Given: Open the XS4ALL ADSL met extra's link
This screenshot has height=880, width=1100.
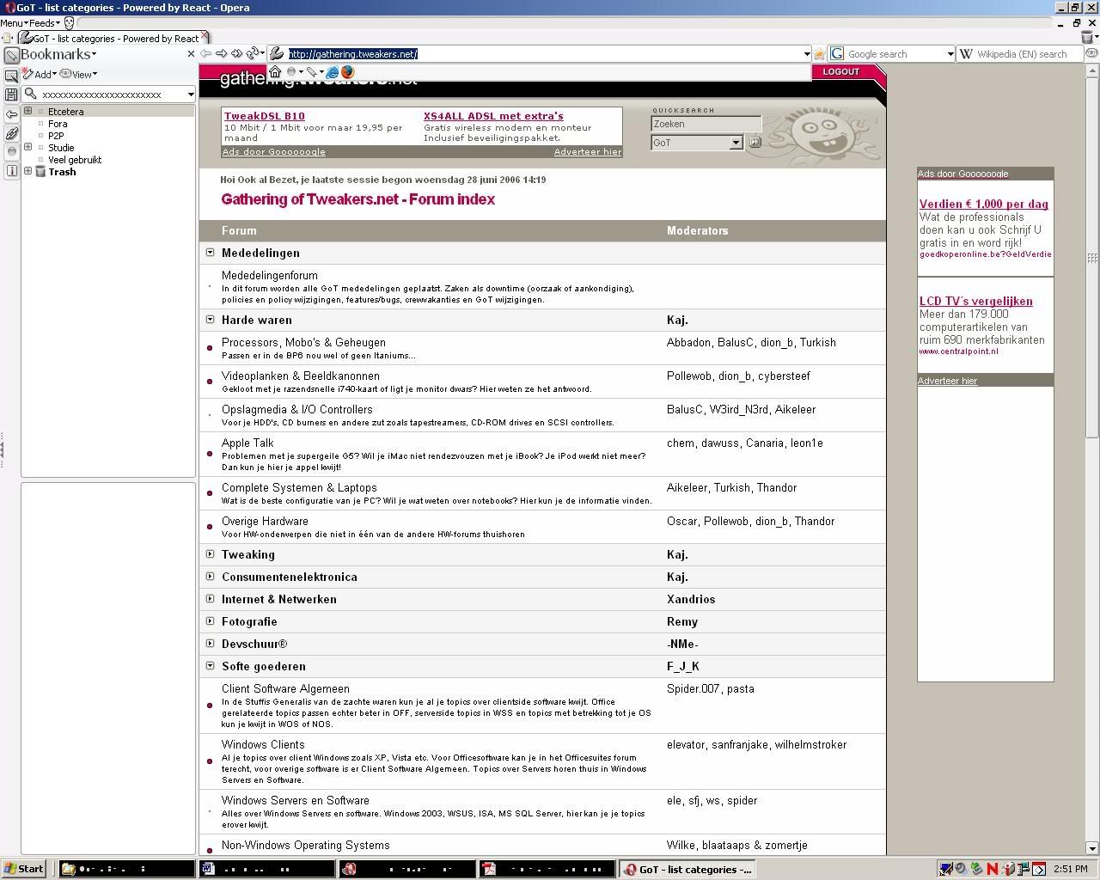Looking at the screenshot, I should [x=493, y=116].
